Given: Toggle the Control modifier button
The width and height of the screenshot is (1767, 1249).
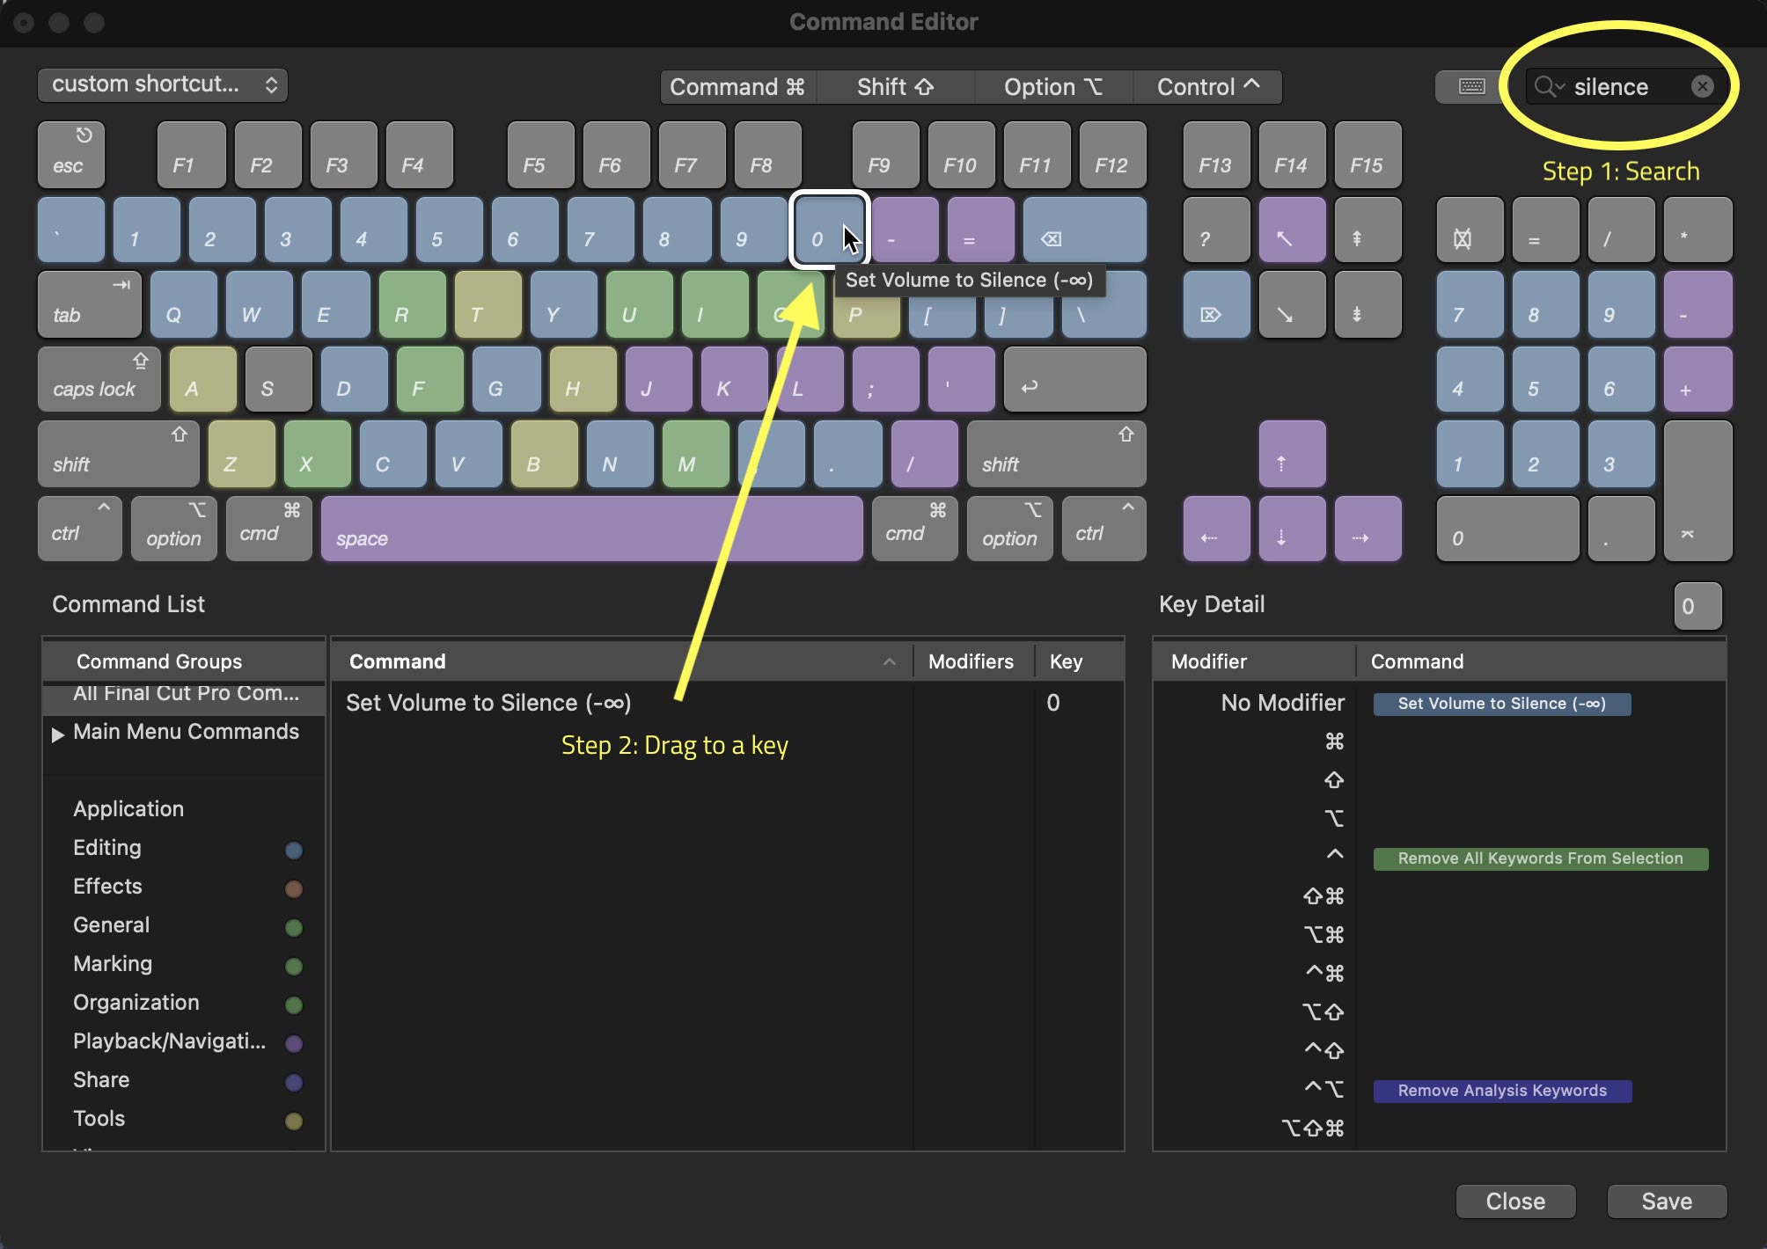Looking at the screenshot, I should click(1207, 87).
